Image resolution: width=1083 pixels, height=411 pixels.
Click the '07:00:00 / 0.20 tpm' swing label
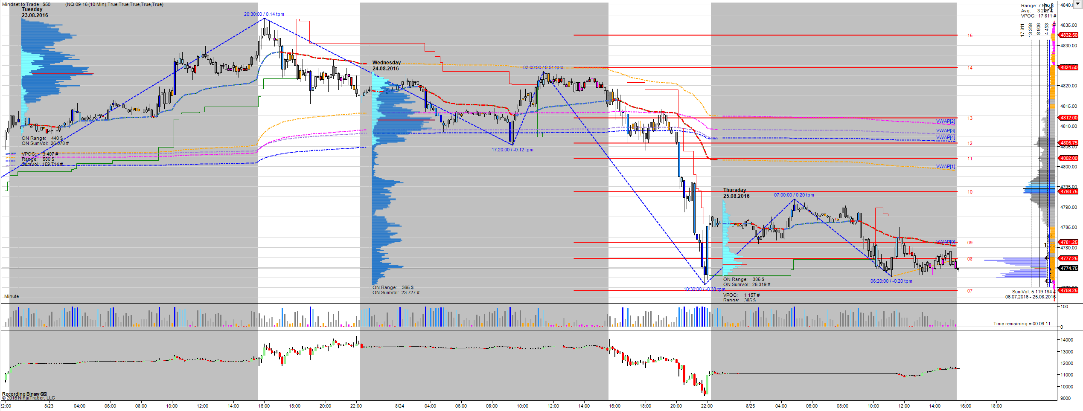pyautogui.click(x=794, y=195)
